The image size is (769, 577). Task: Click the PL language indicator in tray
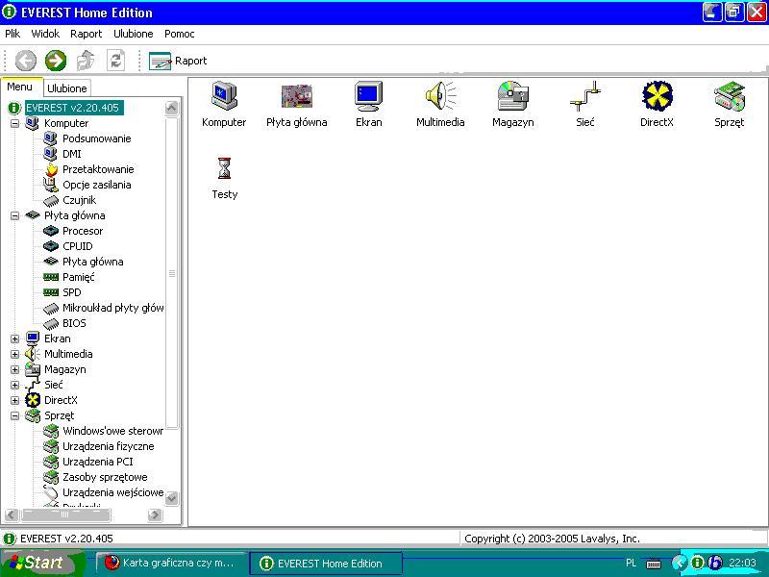[631, 563]
